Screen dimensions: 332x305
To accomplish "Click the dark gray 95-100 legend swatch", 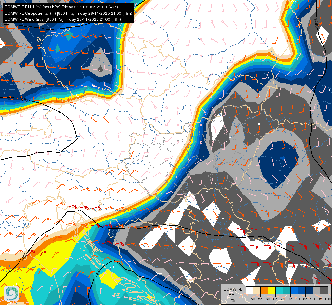I will 324,290.
